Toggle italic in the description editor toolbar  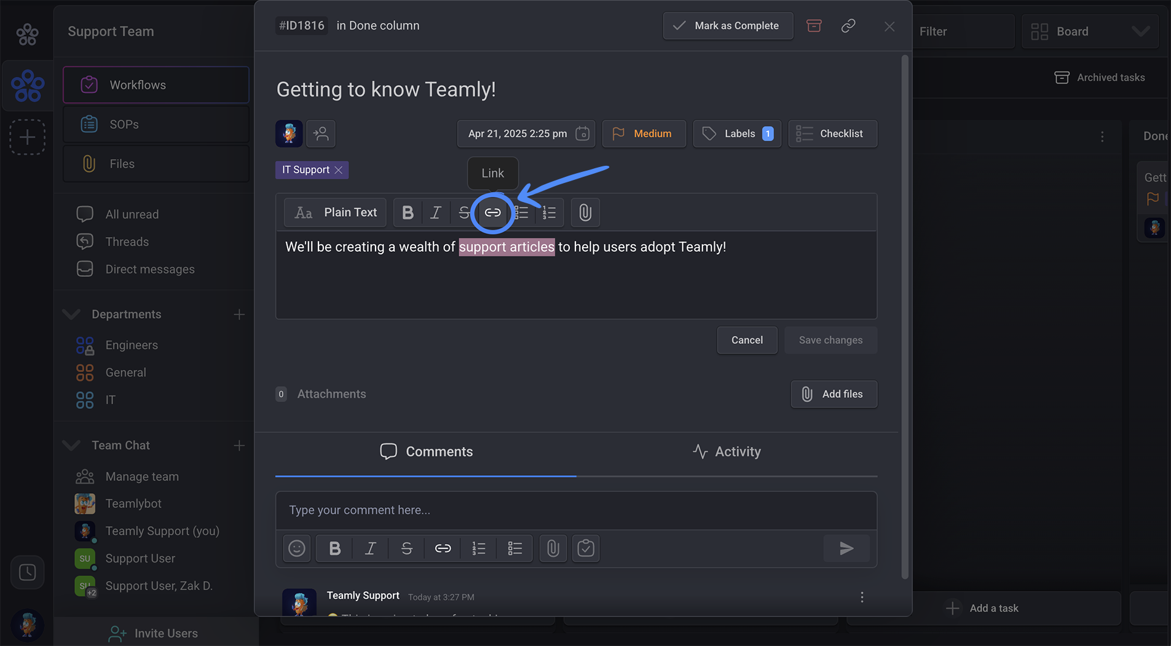(x=436, y=212)
